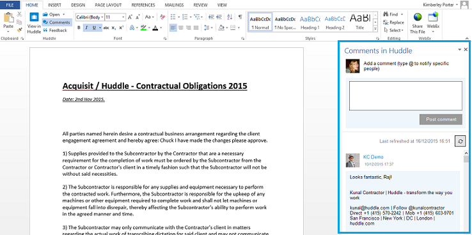Apply the Heading 1 style
This screenshot has width=472, height=235.
point(310,22)
